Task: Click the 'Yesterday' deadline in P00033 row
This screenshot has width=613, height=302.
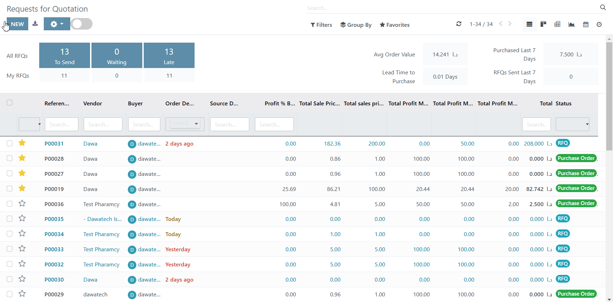Action: pos(178,249)
